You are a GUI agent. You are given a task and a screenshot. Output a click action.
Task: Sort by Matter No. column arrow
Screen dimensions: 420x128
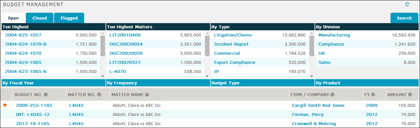point(99,95)
